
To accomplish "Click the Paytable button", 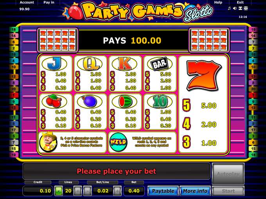I will [x=163, y=191].
